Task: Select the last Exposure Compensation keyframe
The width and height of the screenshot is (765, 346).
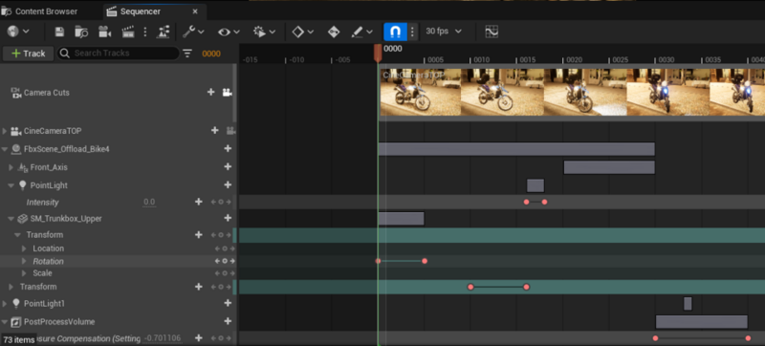Action: [748, 338]
